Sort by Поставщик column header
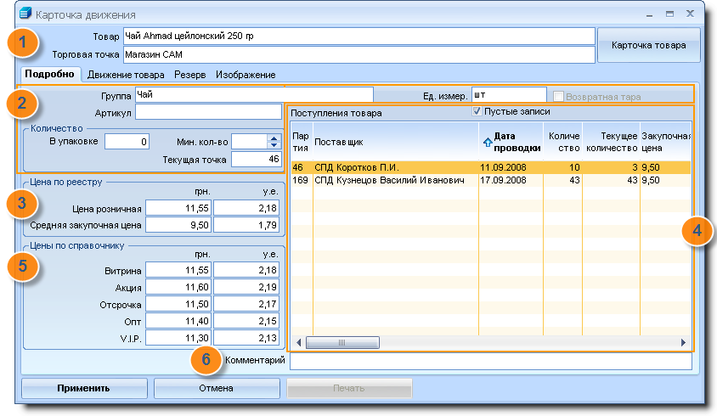This screenshot has width=717, height=416. coord(396,142)
